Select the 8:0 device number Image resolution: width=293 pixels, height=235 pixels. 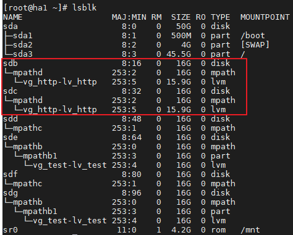(x=129, y=27)
